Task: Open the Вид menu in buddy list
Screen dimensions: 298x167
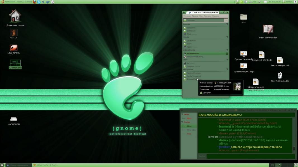Action: click(x=201, y=16)
